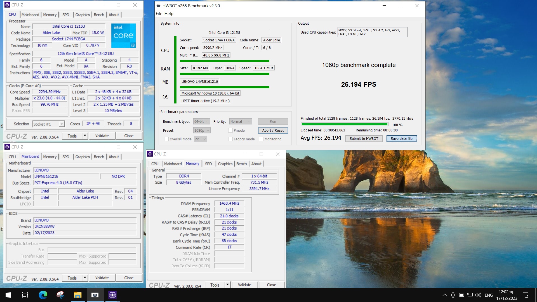Switch to the CPU-Z taskbar icon
Screen dimensions: 537x302
point(112,295)
